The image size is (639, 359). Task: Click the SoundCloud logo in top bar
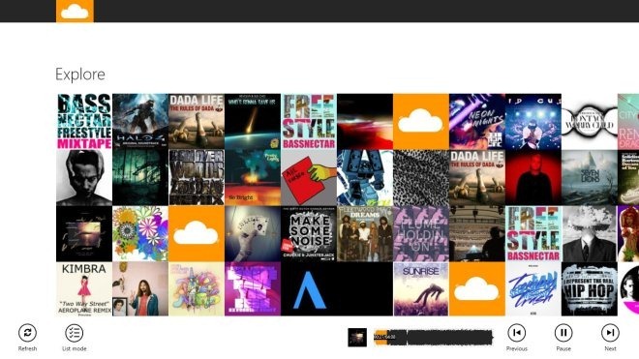tap(75, 11)
